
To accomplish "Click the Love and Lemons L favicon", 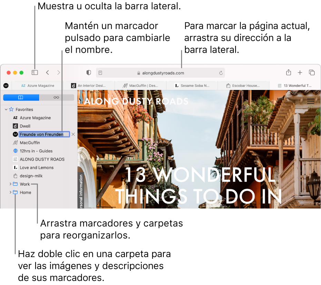I will point(16,167).
